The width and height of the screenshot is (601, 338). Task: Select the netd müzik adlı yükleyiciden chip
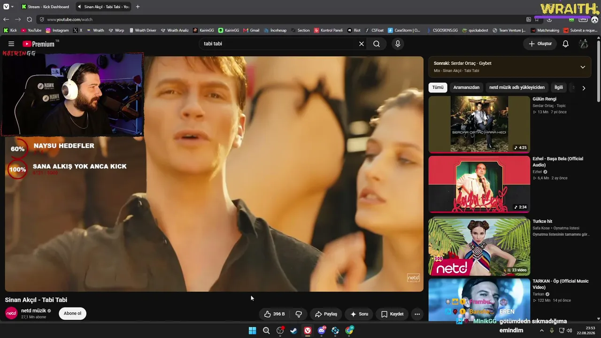(x=517, y=87)
